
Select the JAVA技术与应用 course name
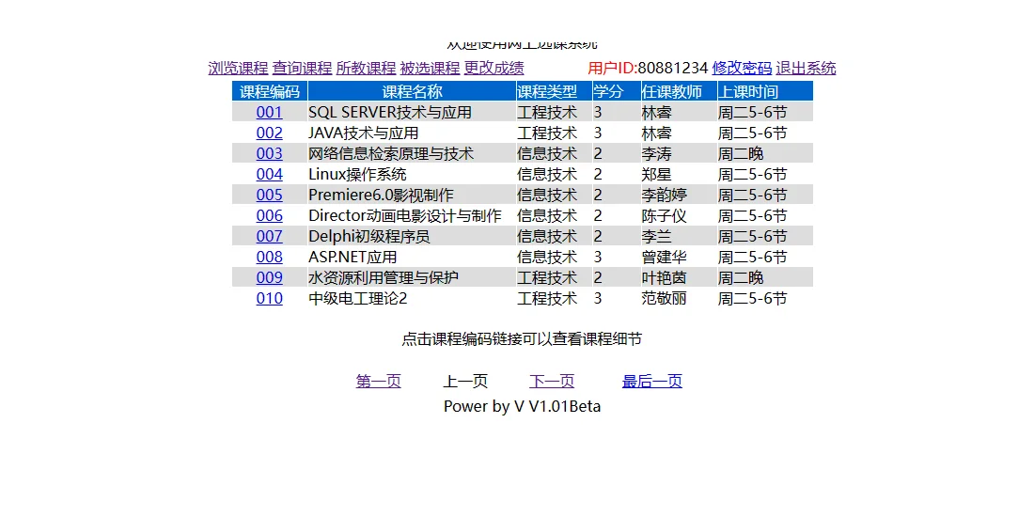click(364, 133)
